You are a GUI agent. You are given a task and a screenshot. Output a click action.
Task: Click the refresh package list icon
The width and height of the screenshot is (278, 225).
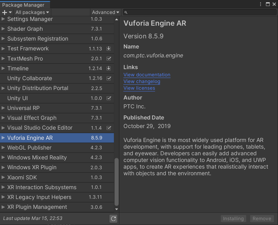pyautogui.click(x=113, y=219)
